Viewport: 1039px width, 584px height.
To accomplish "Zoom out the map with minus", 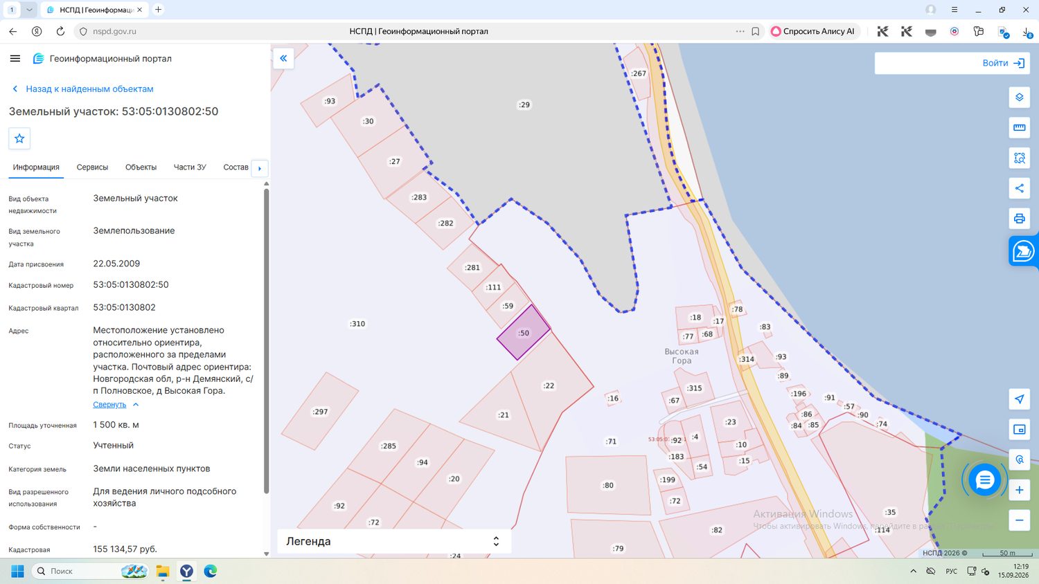I will (1019, 520).
